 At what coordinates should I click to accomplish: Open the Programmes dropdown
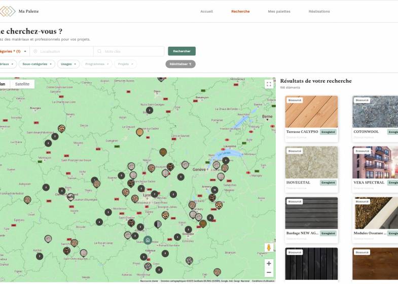tap(97, 64)
